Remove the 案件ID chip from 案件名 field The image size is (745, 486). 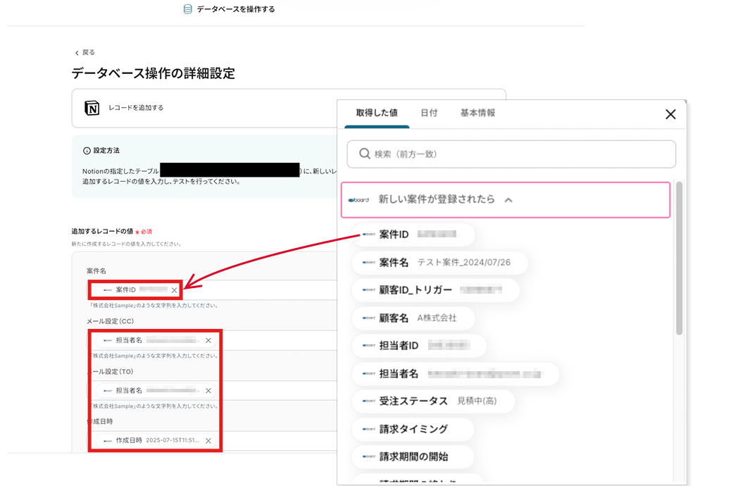tap(174, 290)
